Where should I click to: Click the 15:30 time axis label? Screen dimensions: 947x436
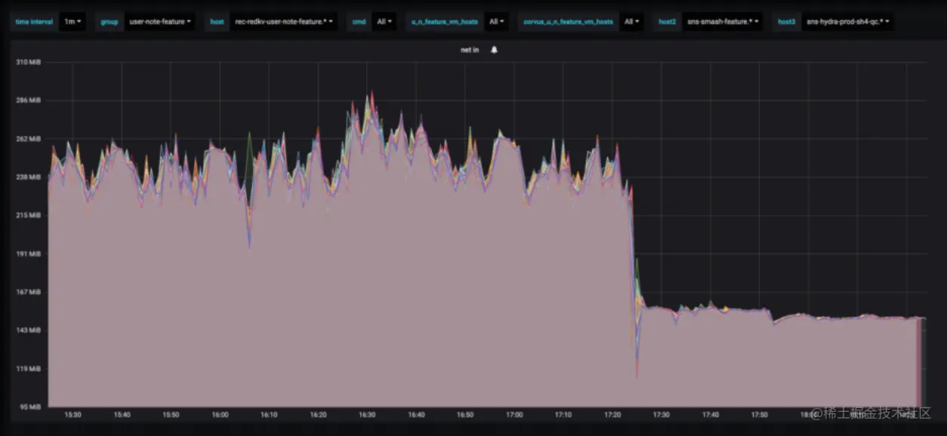(x=72, y=415)
